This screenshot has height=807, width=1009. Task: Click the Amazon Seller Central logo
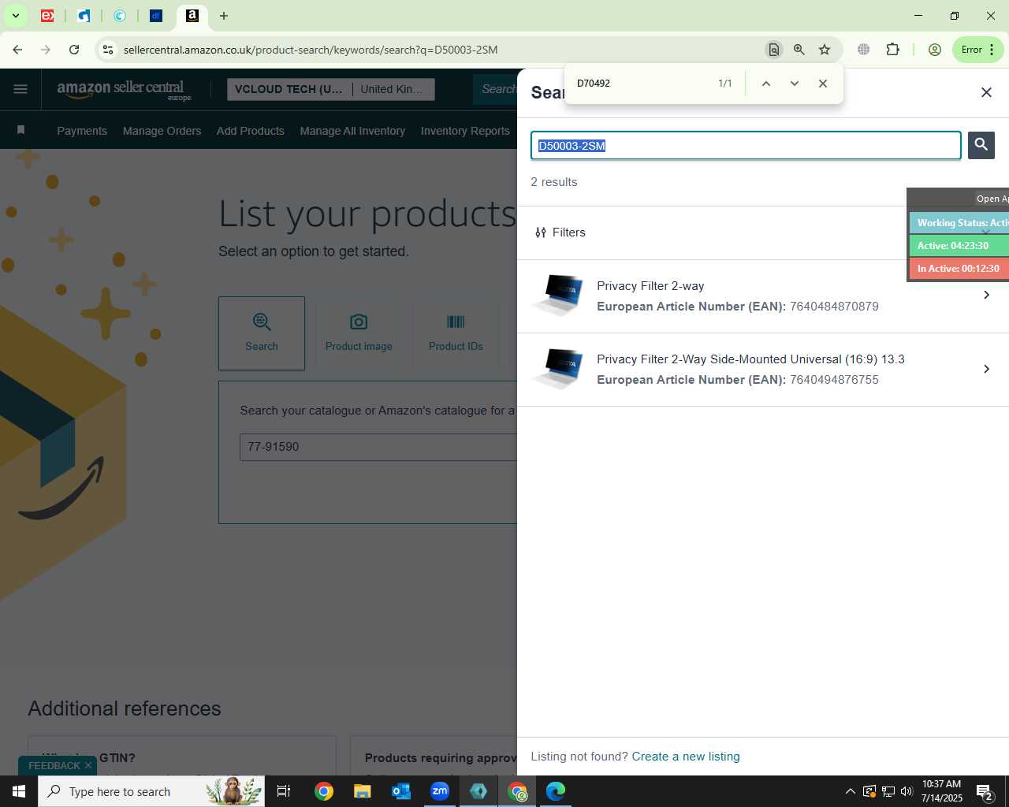click(124, 90)
